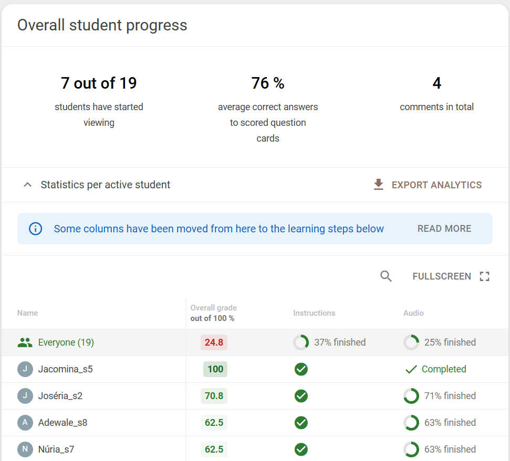Click the Instructions column header
The width and height of the screenshot is (510, 461).
point(314,313)
